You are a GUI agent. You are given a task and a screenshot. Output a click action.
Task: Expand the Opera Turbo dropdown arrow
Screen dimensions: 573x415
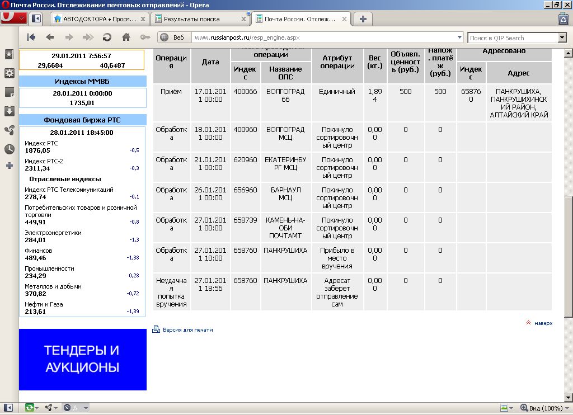[x=86, y=408]
